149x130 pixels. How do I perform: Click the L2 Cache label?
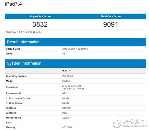[x=11, y=108]
